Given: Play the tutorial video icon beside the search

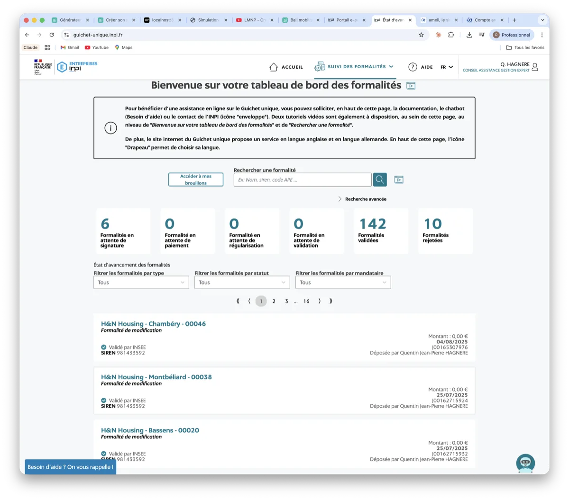Looking at the screenshot, I should pyautogui.click(x=399, y=179).
